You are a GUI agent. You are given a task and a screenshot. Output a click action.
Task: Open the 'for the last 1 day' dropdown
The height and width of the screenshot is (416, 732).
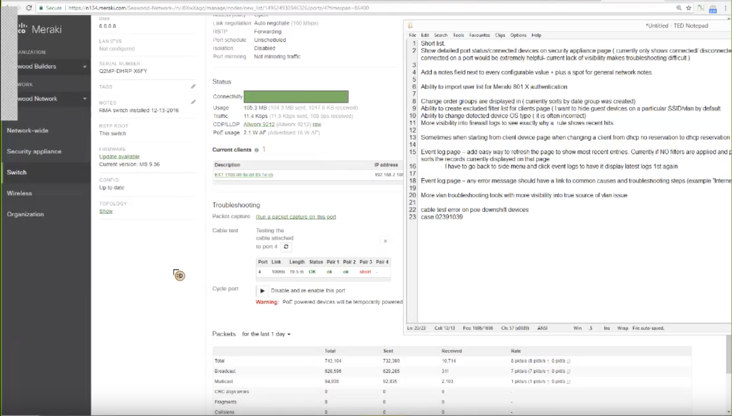266,334
